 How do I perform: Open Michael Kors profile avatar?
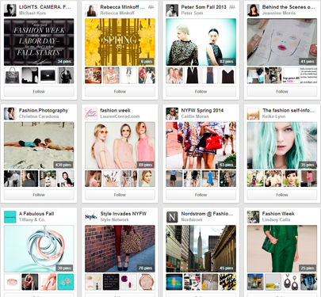tap(10, 10)
